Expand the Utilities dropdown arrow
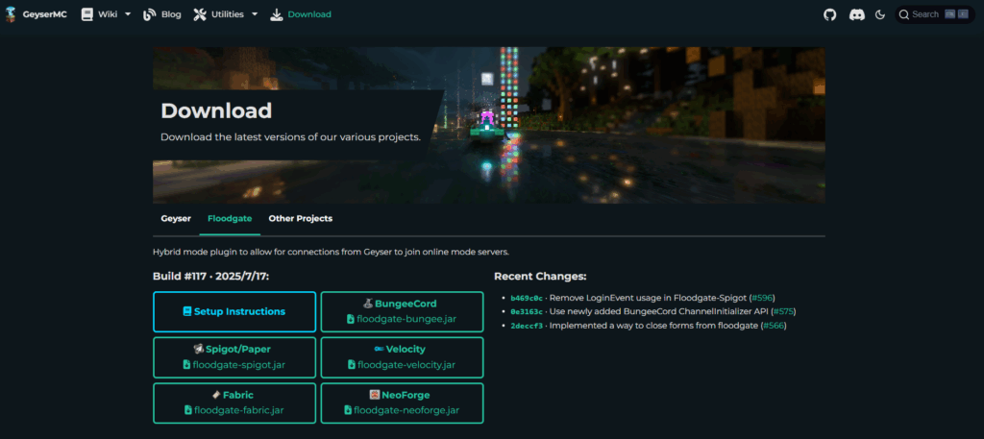This screenshot has width=984, height=439. [254, 14]
